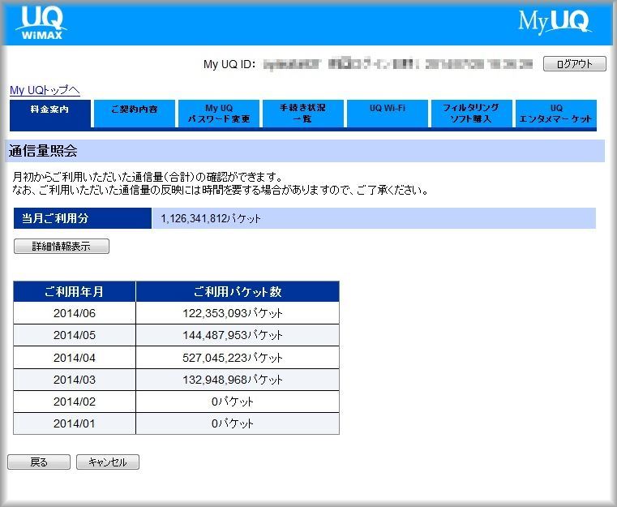Select the 2014/06 row date cell
Screen dimensions: 617x507
[x=75, y=313]
